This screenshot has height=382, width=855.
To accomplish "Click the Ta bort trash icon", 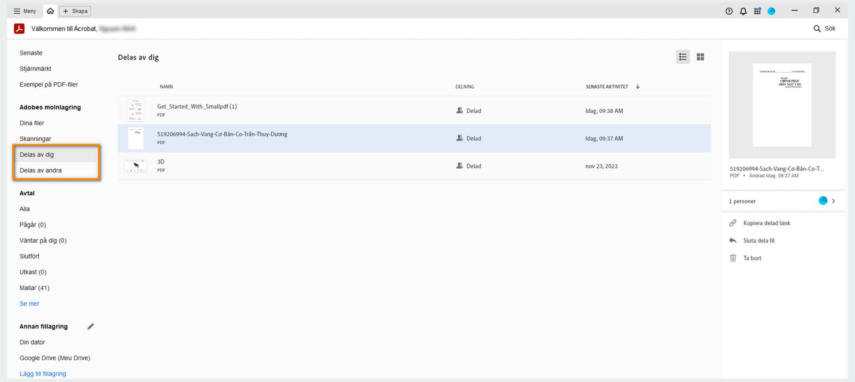I will point(733,258).
